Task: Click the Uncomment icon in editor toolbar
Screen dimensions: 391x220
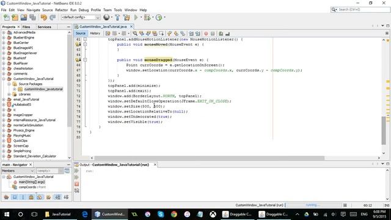Action: coord(227,34)
